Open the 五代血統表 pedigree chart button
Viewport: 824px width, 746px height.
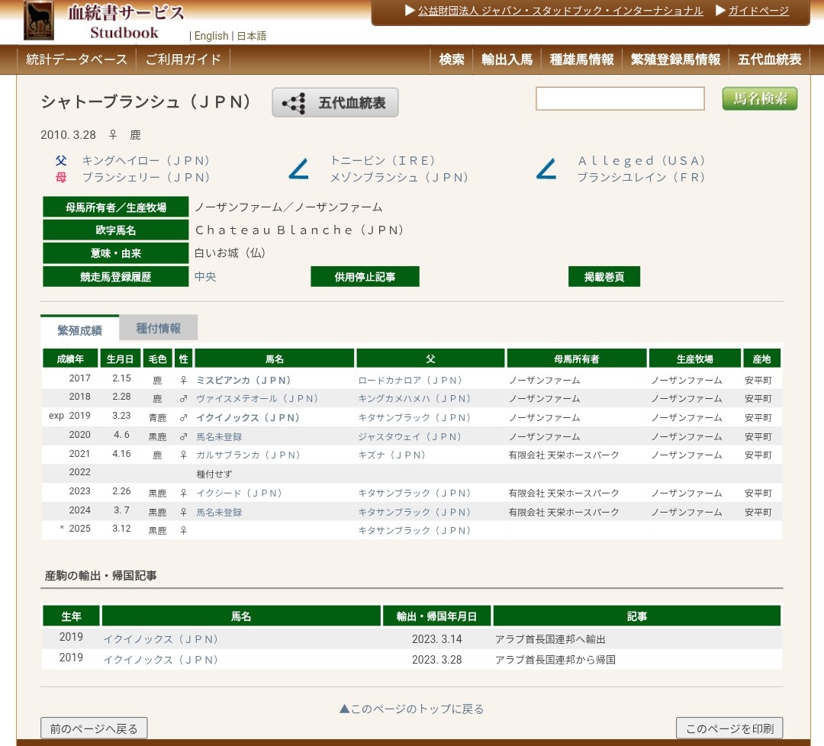coord(335,103)
